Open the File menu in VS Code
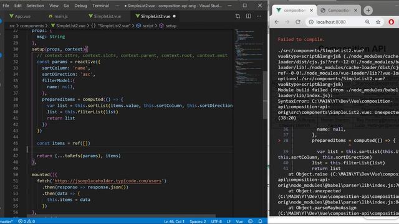This screenshot has height=224, width=399. coord(6,6)
